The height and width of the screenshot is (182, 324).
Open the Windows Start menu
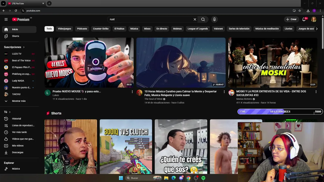click(x=121, y=178)
